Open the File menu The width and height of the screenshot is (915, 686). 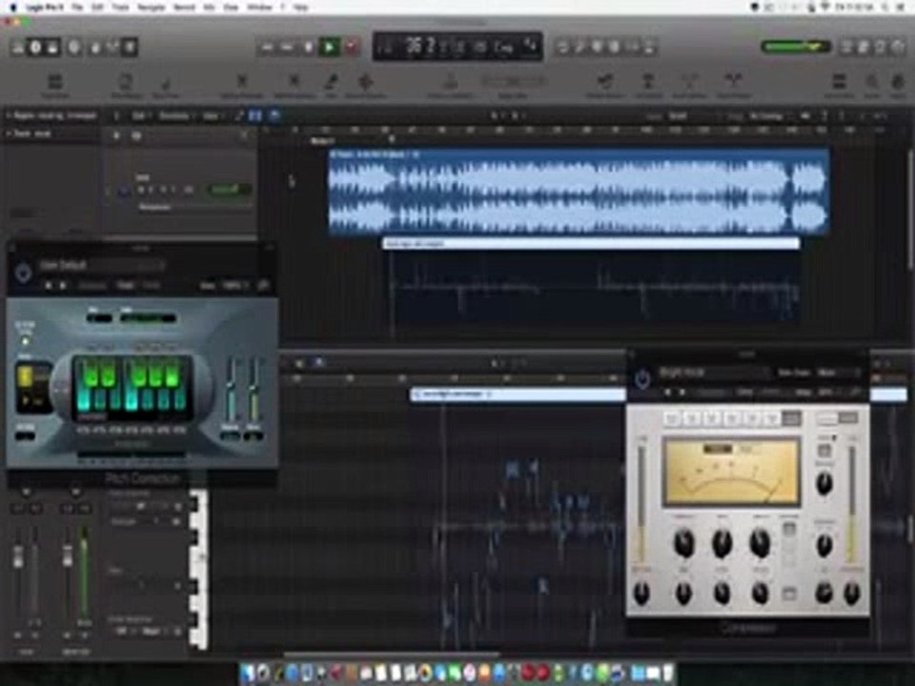click(77, 7)
